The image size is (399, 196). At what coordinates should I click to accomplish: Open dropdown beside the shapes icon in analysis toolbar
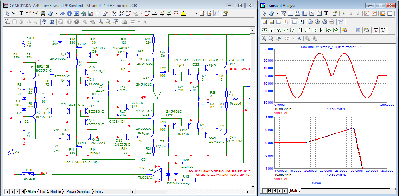pyautogui.click(x=277, y=13)
